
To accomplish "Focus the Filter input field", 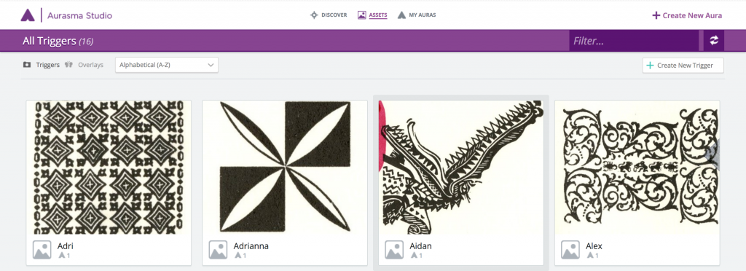I will pos(634,41).
